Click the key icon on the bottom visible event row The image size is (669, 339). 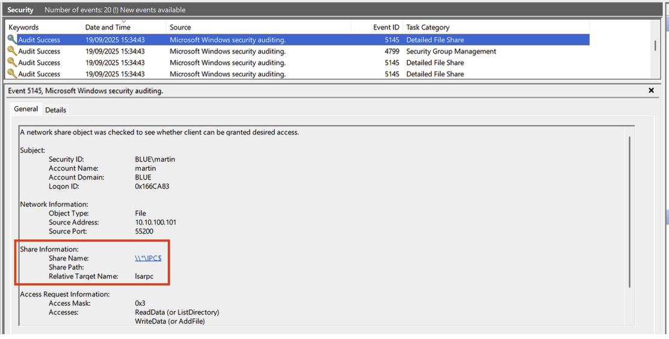coord(12,74)
